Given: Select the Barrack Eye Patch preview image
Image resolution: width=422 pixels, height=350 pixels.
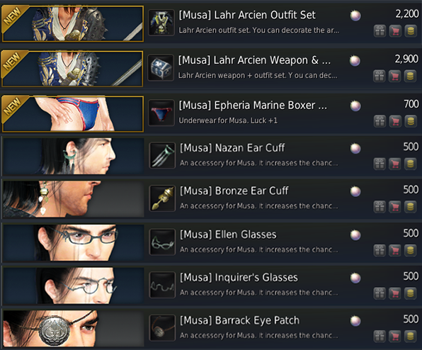Looking at the screenshot, I should click(x=73, y=328).
